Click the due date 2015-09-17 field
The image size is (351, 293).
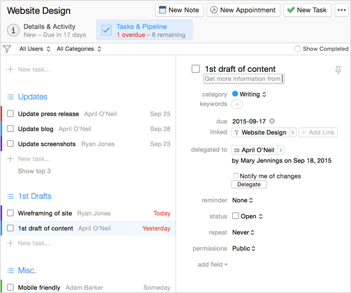click(x=249, y=121)
